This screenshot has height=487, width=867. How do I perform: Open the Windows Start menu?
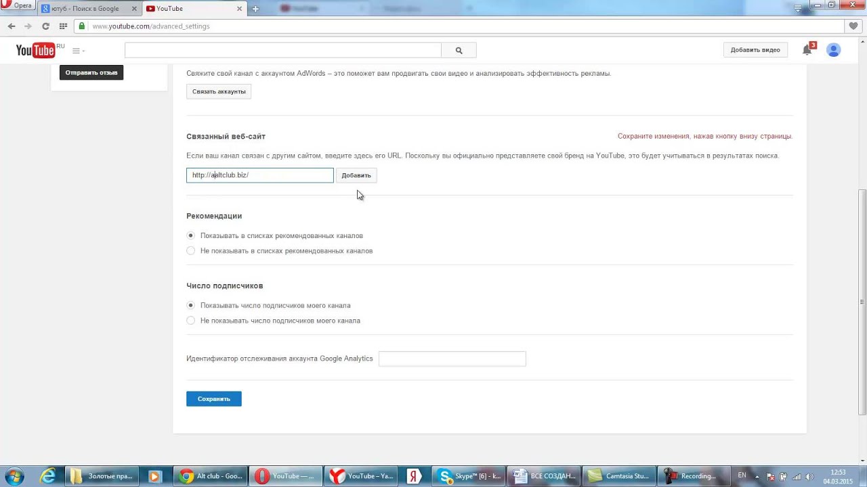(15, 476)
